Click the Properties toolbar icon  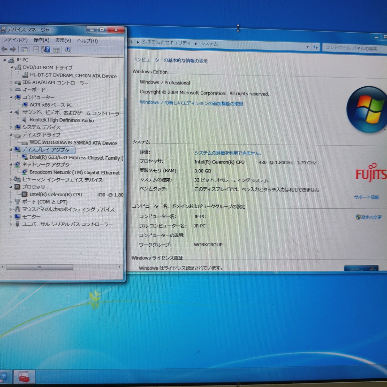pos(36,49)
